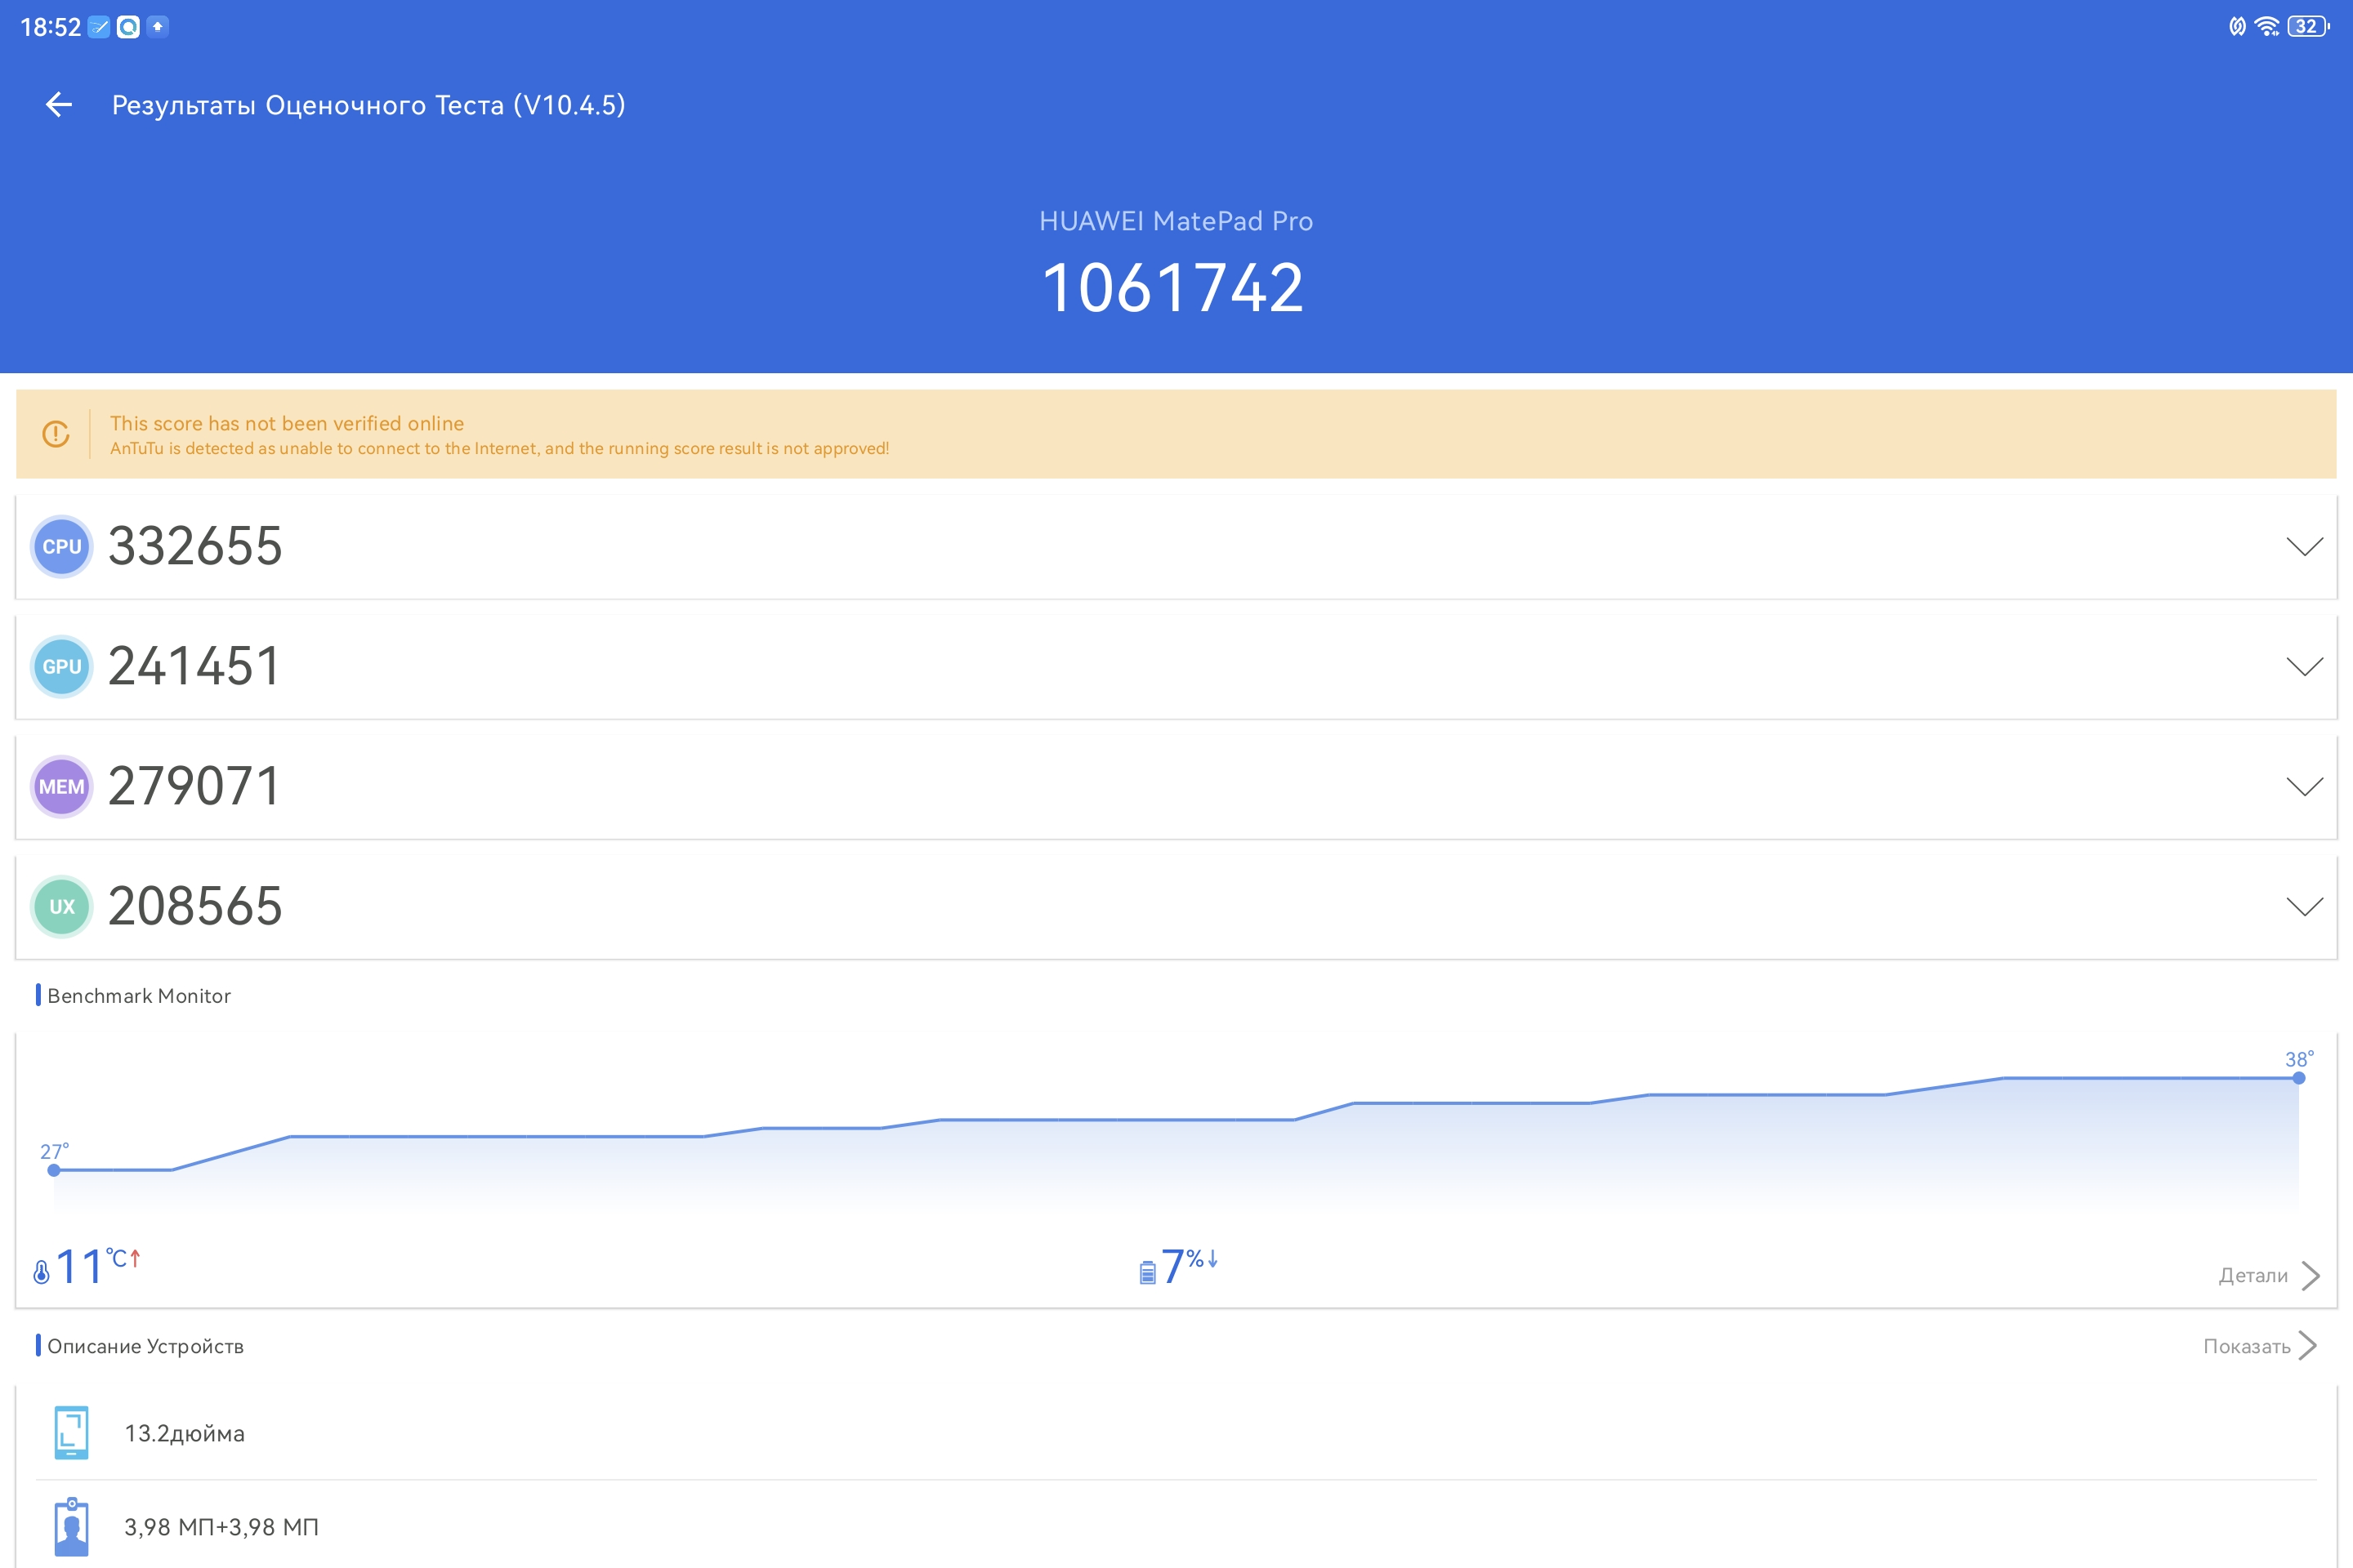Tap the HUAWEI MatePad Pro device name
The width and height of the screenshot is (2353, 1568).
pos(1176,221)
